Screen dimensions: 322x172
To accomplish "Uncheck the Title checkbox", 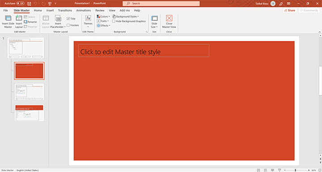I will (68, 18).
